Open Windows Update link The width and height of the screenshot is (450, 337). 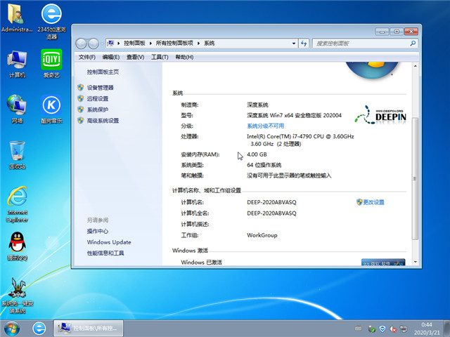109,242
